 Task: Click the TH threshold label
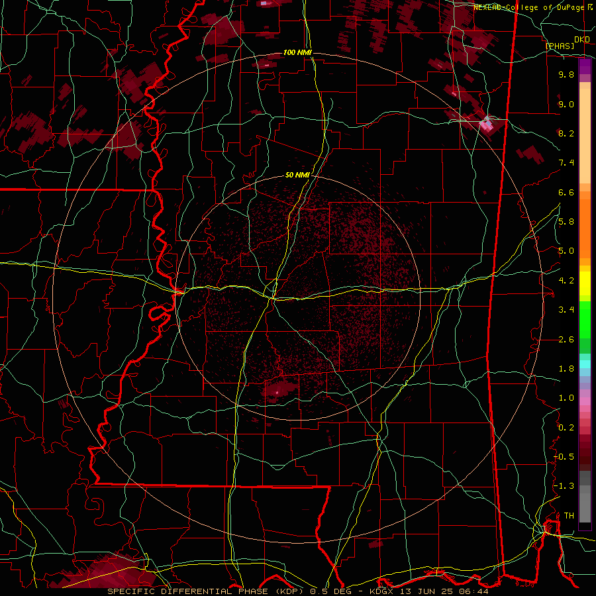569,516
